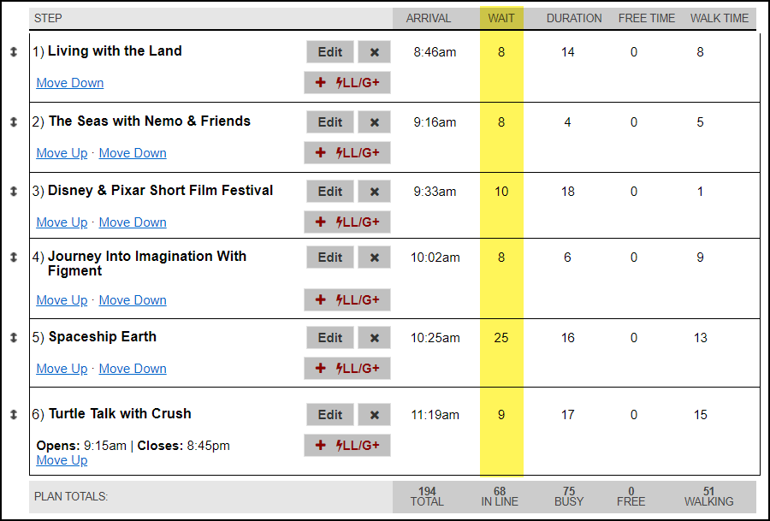770x521 pixels.
Task: Click the 0 FREE total
Action: [x=631, y=496]
